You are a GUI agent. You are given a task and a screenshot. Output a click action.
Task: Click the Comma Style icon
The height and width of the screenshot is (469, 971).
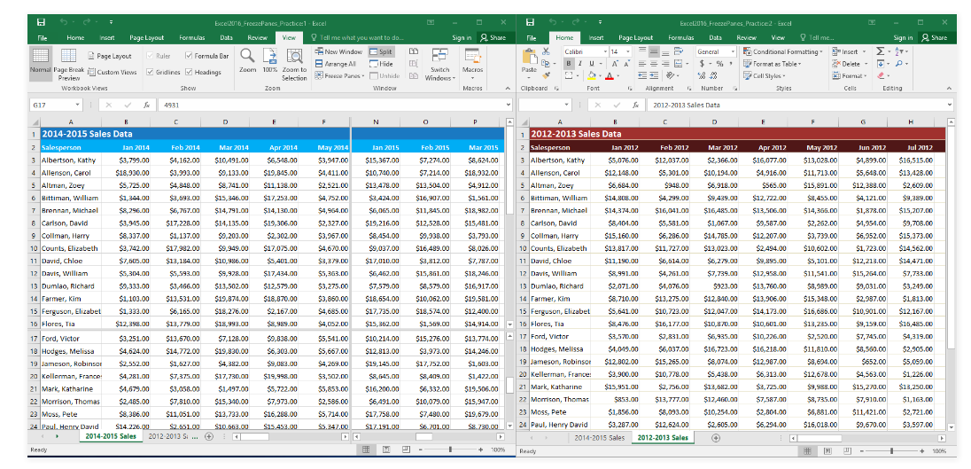click(x=731, y=64)
